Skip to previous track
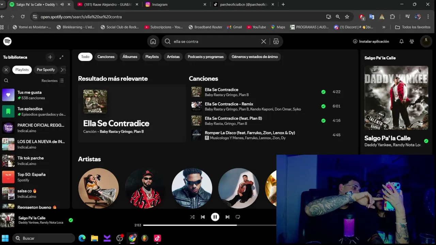The image size is (436, 245). pyautogui.click(x=203, y=217)
